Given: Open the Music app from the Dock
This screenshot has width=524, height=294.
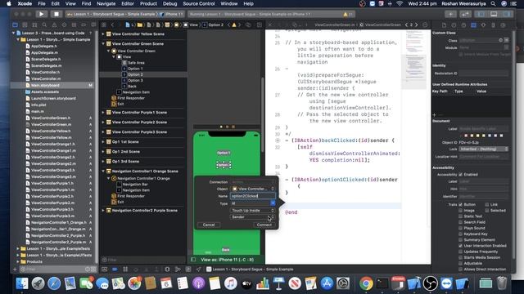Looking at the screenshot, I should click(231, 283).
